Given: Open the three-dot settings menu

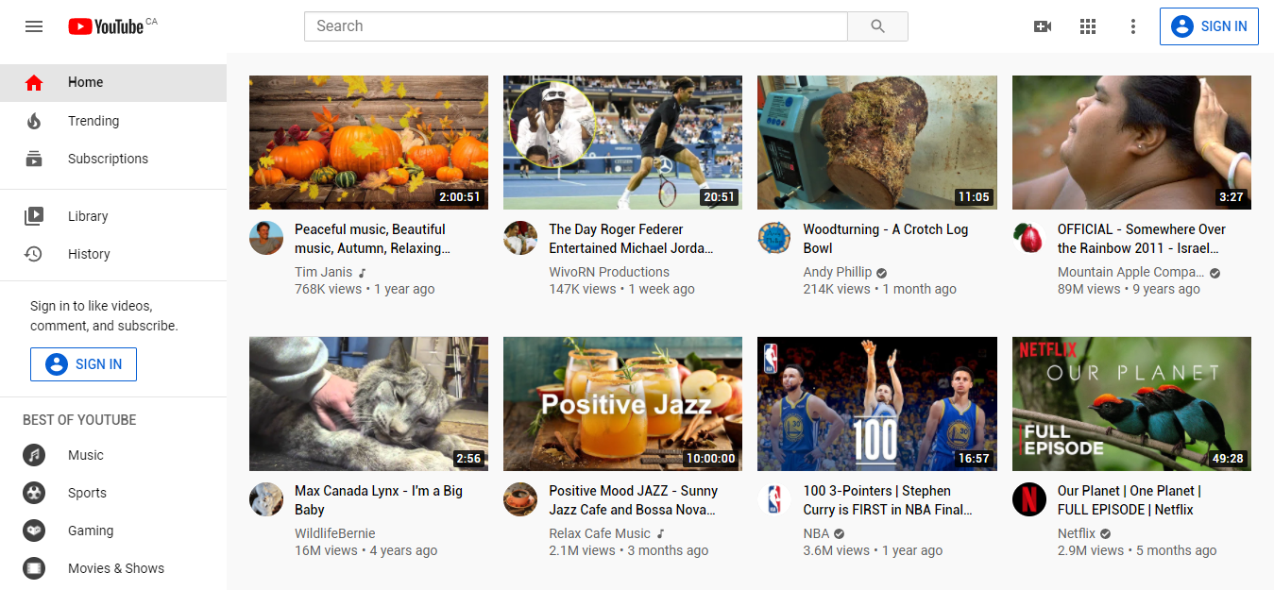Looking at the screenshot, I should (1133, 26).
